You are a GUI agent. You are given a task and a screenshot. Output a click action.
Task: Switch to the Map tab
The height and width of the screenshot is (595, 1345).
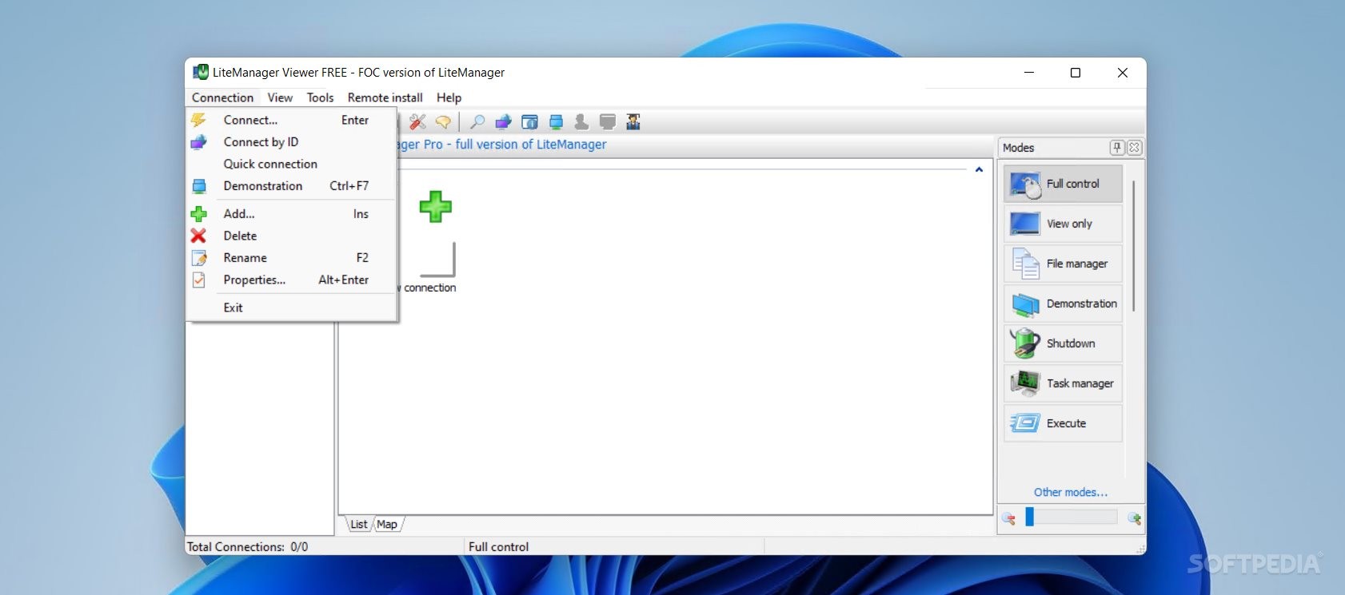[x=387, y=525]
